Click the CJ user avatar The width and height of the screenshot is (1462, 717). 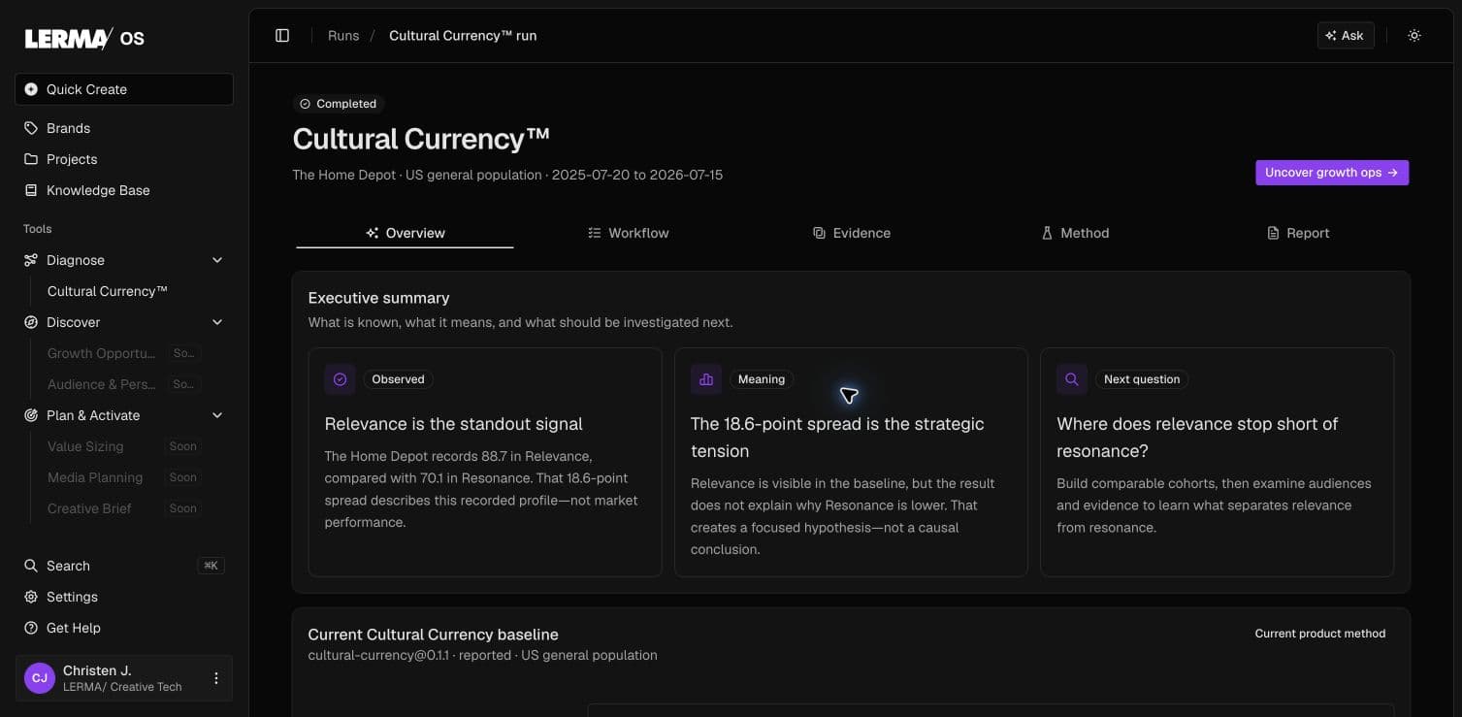pos(40,678)
